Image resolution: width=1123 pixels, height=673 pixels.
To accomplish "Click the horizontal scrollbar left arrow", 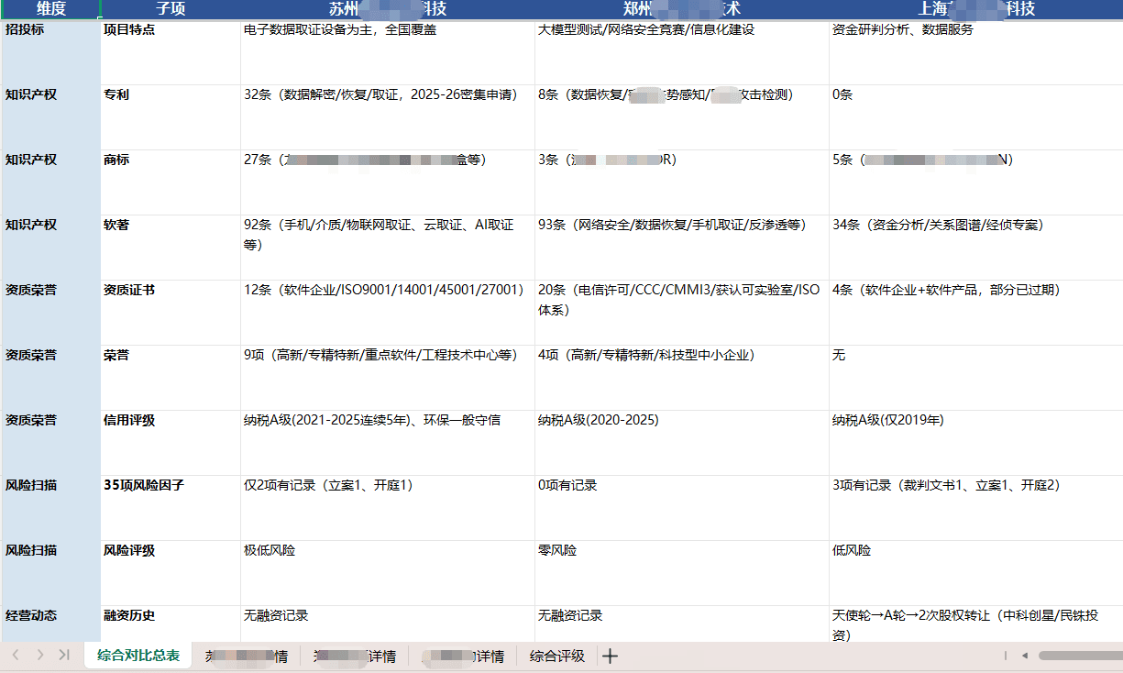I will click(x=1025, y=656).
